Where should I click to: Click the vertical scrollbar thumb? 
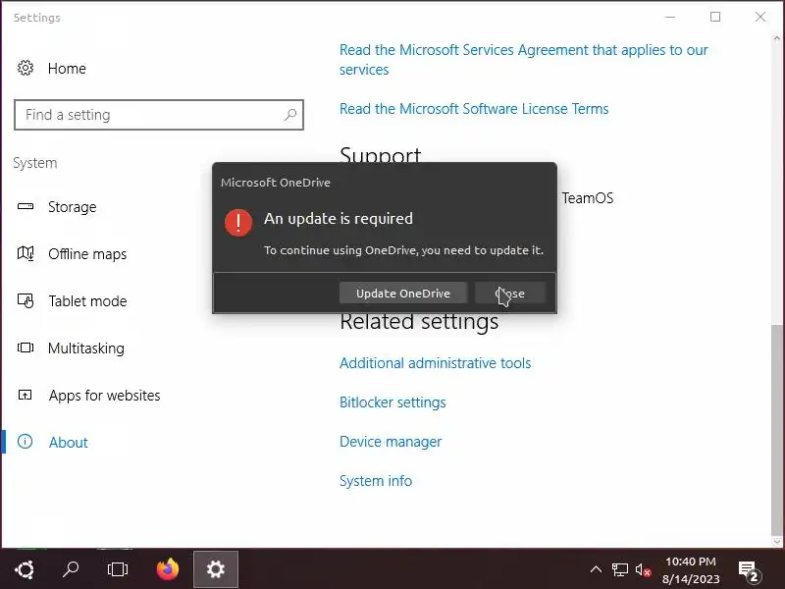point(776,430)
